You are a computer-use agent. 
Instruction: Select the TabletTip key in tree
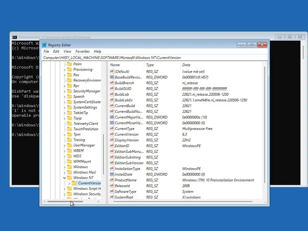[x=81, y=113]
